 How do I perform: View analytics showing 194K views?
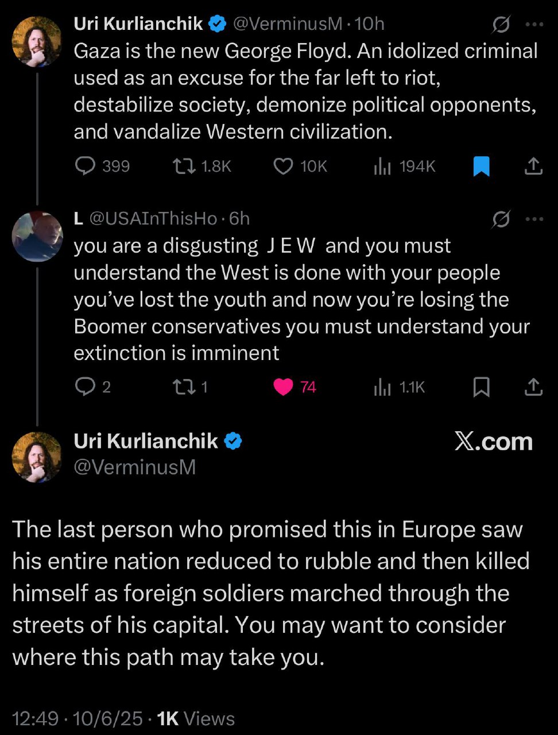(x=382, y=167)
